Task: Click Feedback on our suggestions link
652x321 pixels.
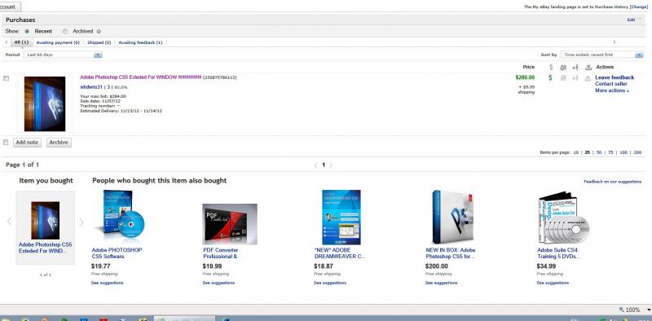Action: 613,182
